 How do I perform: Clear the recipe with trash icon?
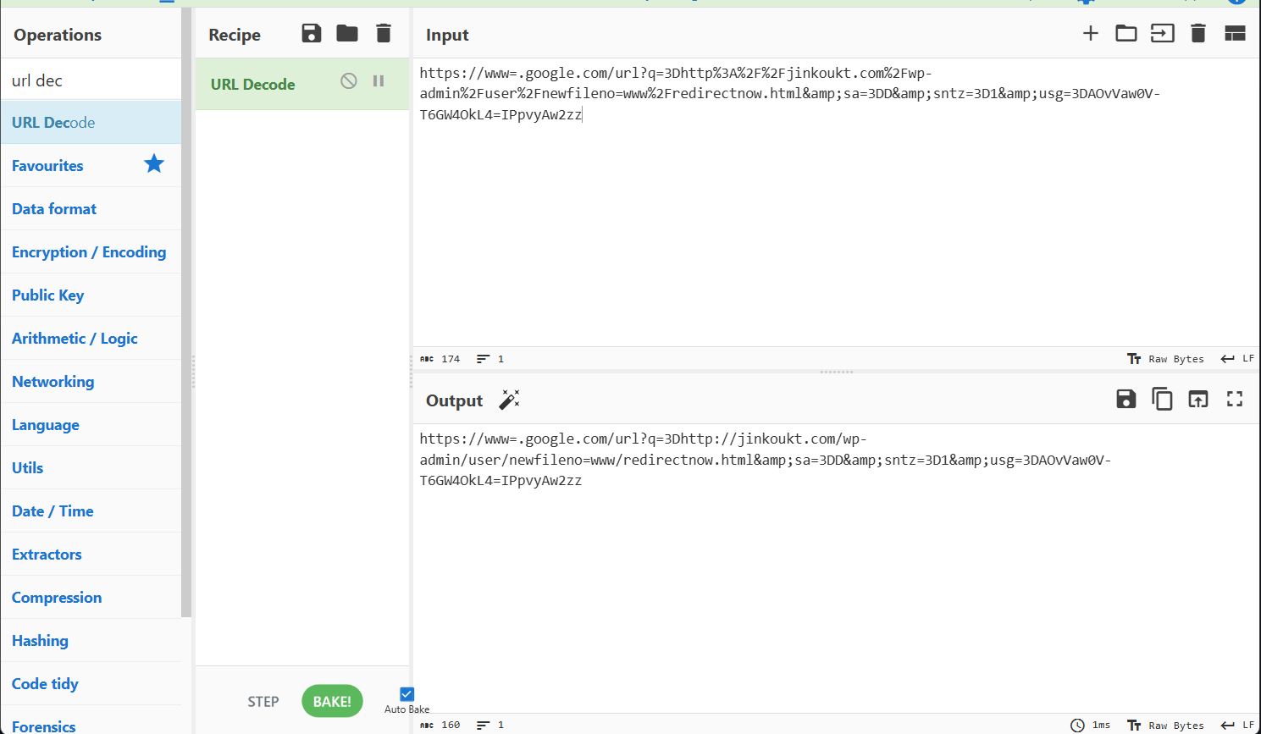point(384,34)
